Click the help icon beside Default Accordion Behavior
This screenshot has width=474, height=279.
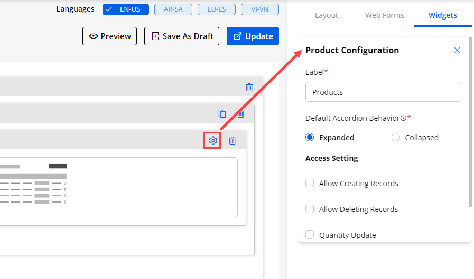(403, 118)
